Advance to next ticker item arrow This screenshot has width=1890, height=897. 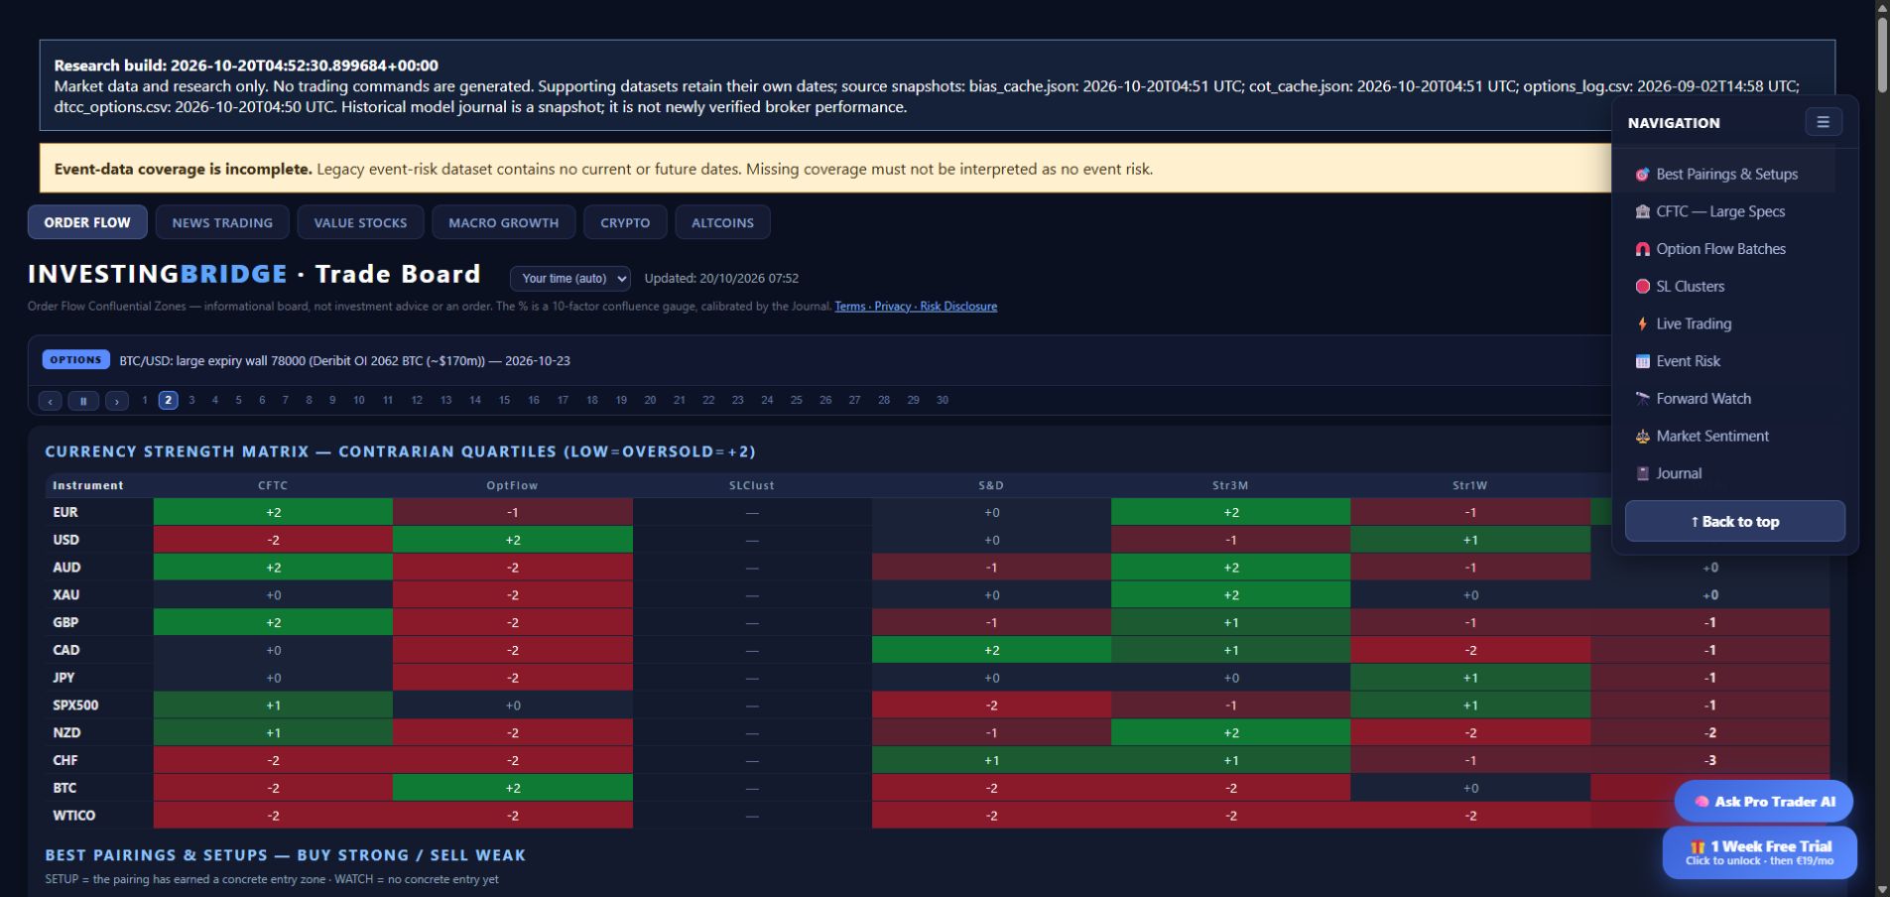(117, 401)
